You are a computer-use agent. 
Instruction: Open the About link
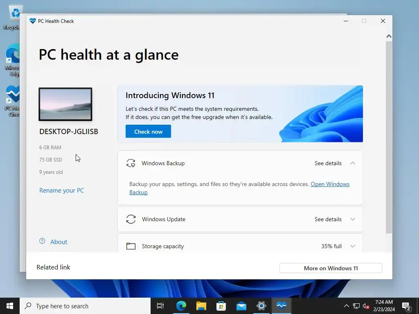click(x=59, y=242)
